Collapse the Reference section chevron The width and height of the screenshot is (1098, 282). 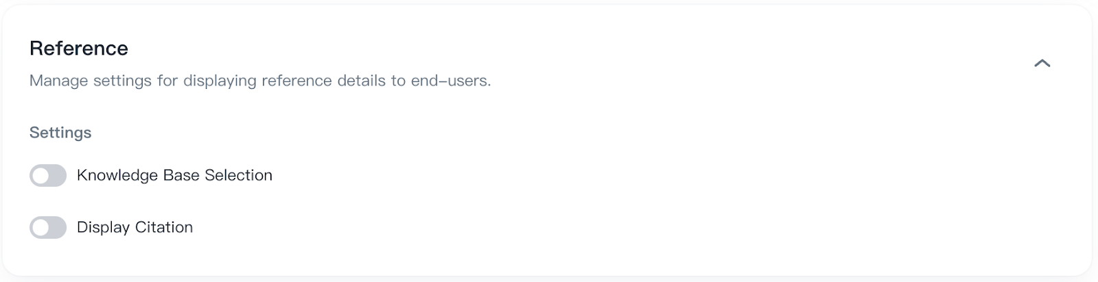pos(1042,63)
